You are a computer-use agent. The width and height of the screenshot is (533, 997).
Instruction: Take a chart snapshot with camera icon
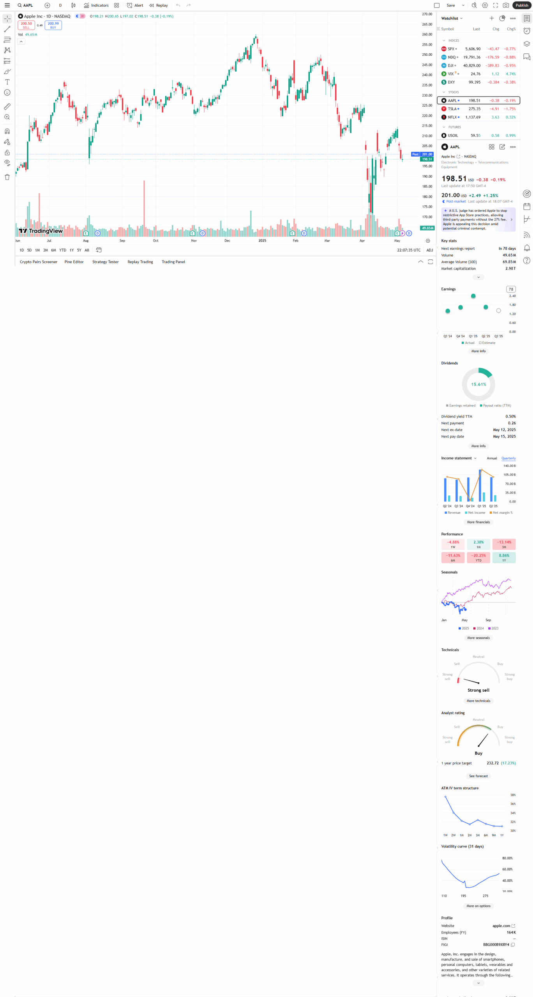[x=506, y=5]
